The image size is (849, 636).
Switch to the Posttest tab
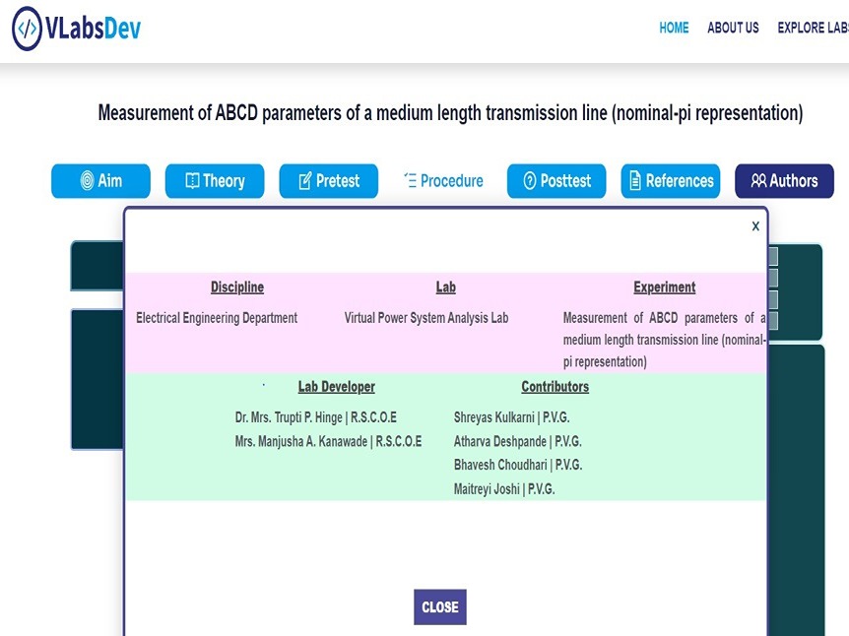point(556,181)
